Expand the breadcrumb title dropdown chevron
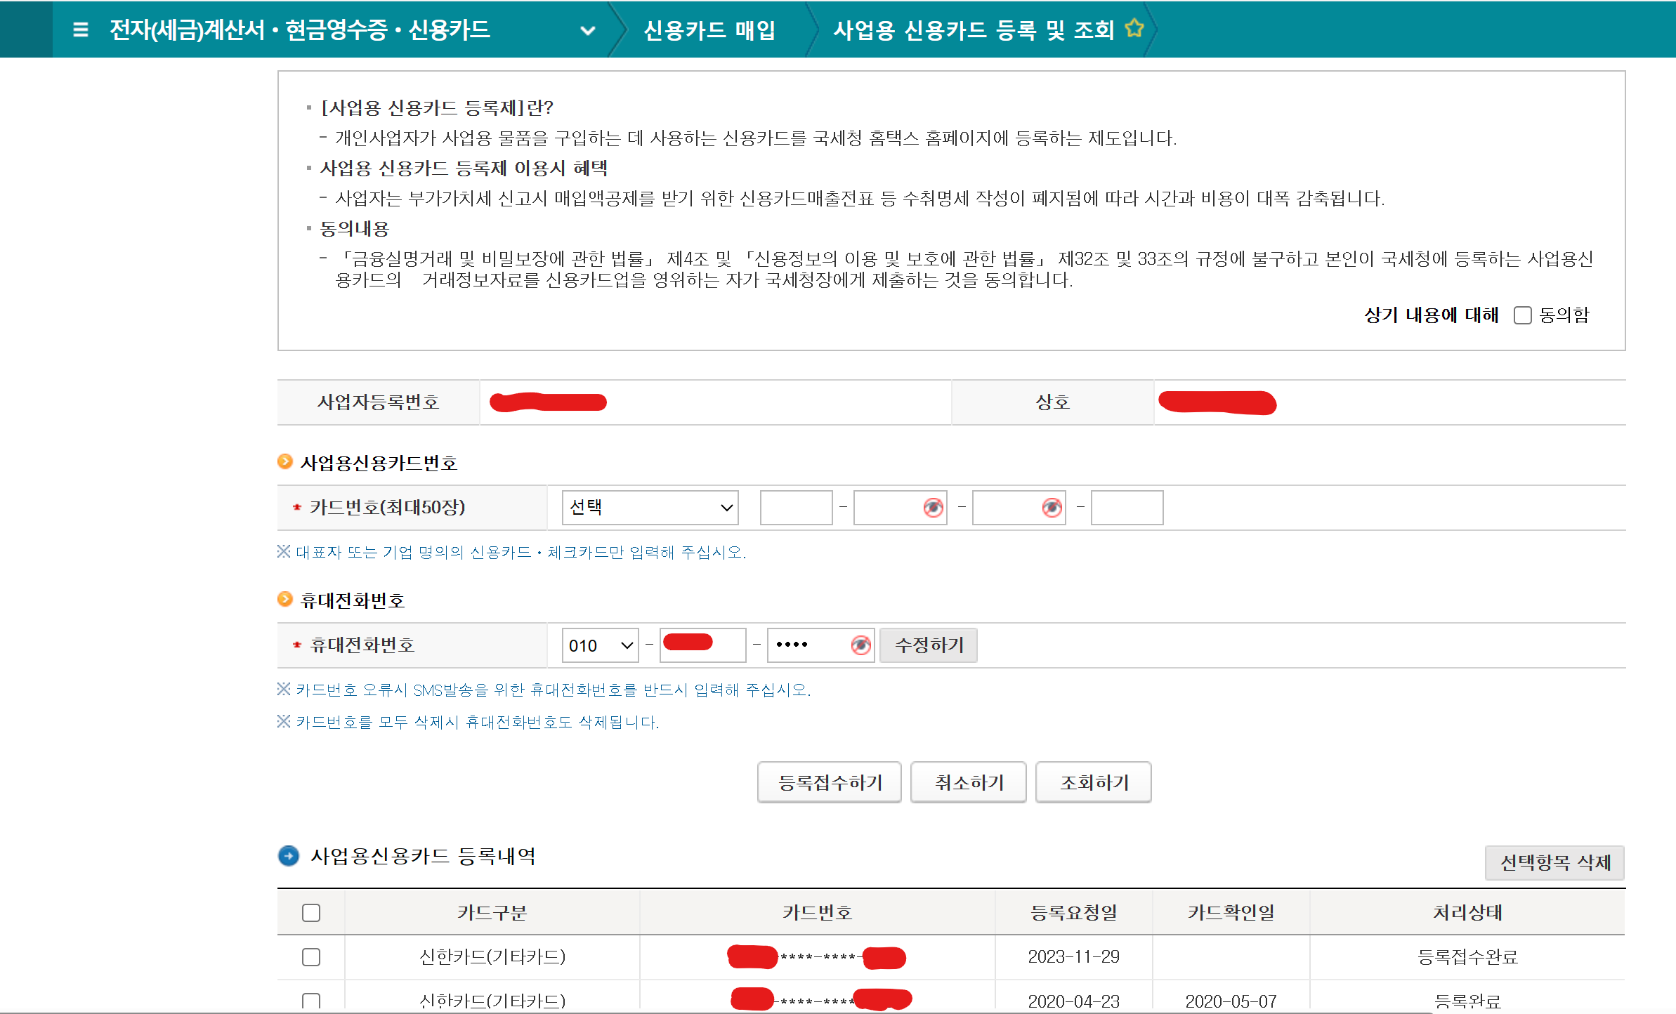 pos(587,30)
